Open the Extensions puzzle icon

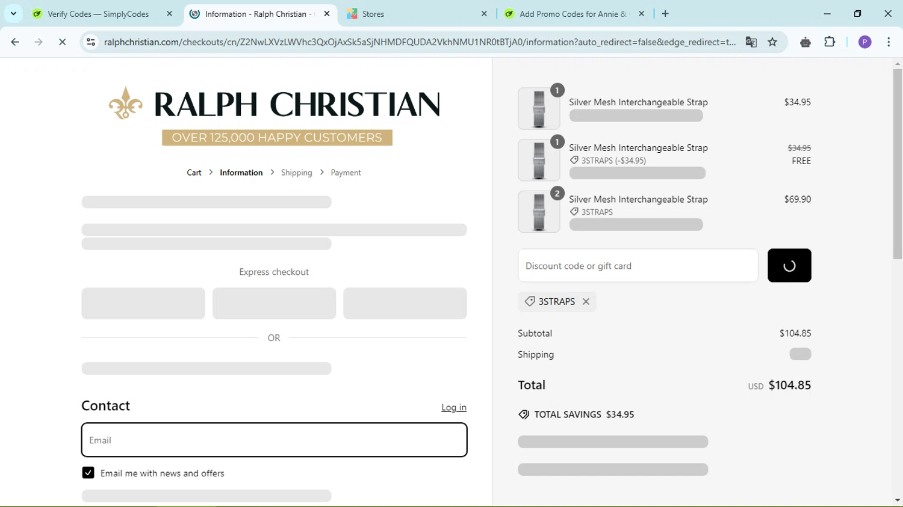pos(830,42)
